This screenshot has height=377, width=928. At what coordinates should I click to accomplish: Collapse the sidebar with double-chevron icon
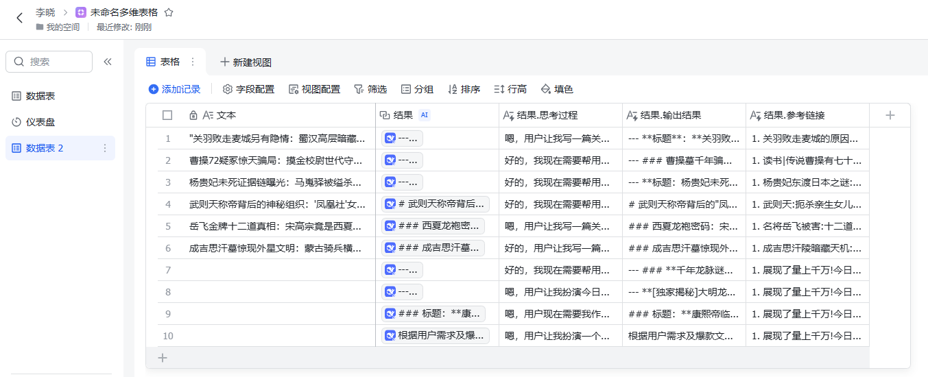108,62
